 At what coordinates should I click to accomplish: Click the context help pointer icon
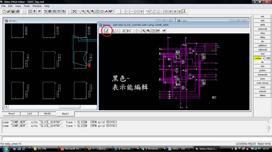tap(111, 12)
